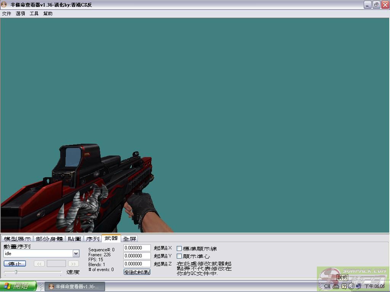Open the 選項 menu

click(x=20, y=13)
